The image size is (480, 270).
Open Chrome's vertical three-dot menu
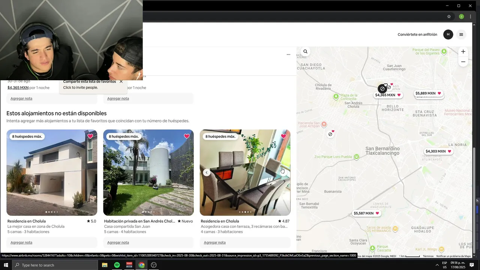click(x=470, y=16)
